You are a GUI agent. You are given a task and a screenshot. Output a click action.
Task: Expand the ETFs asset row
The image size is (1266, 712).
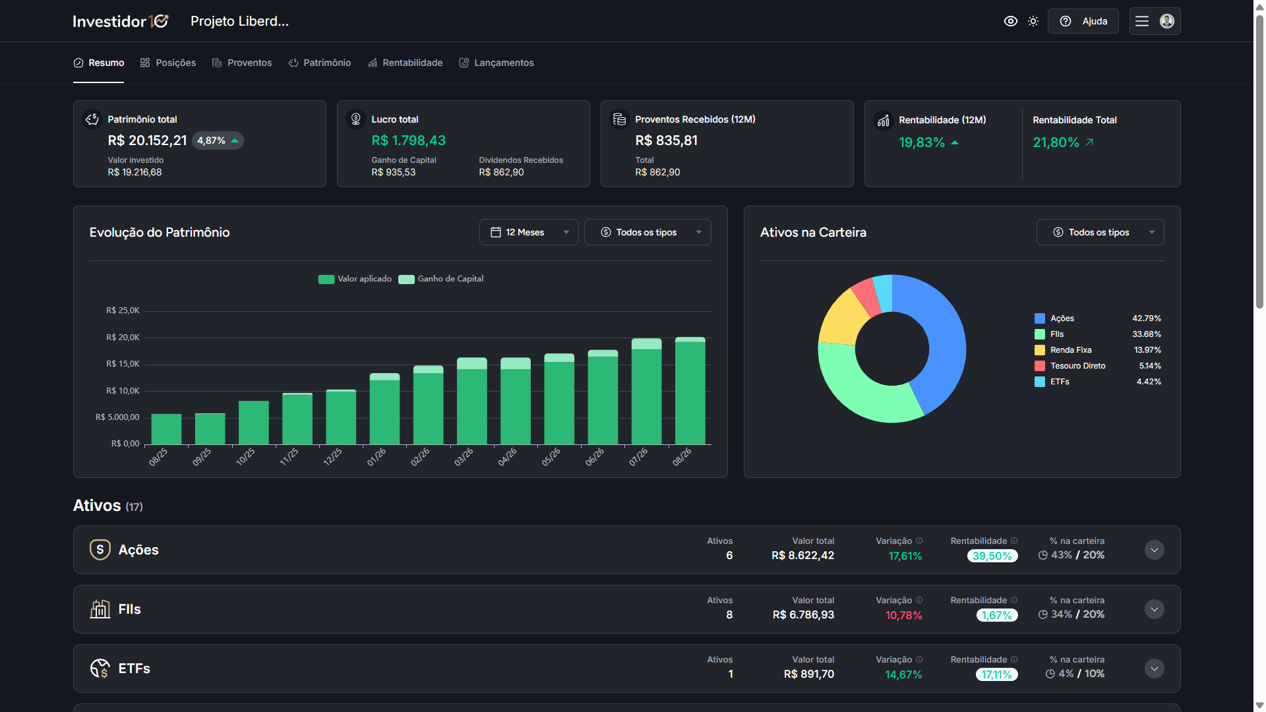point(1154,668)
